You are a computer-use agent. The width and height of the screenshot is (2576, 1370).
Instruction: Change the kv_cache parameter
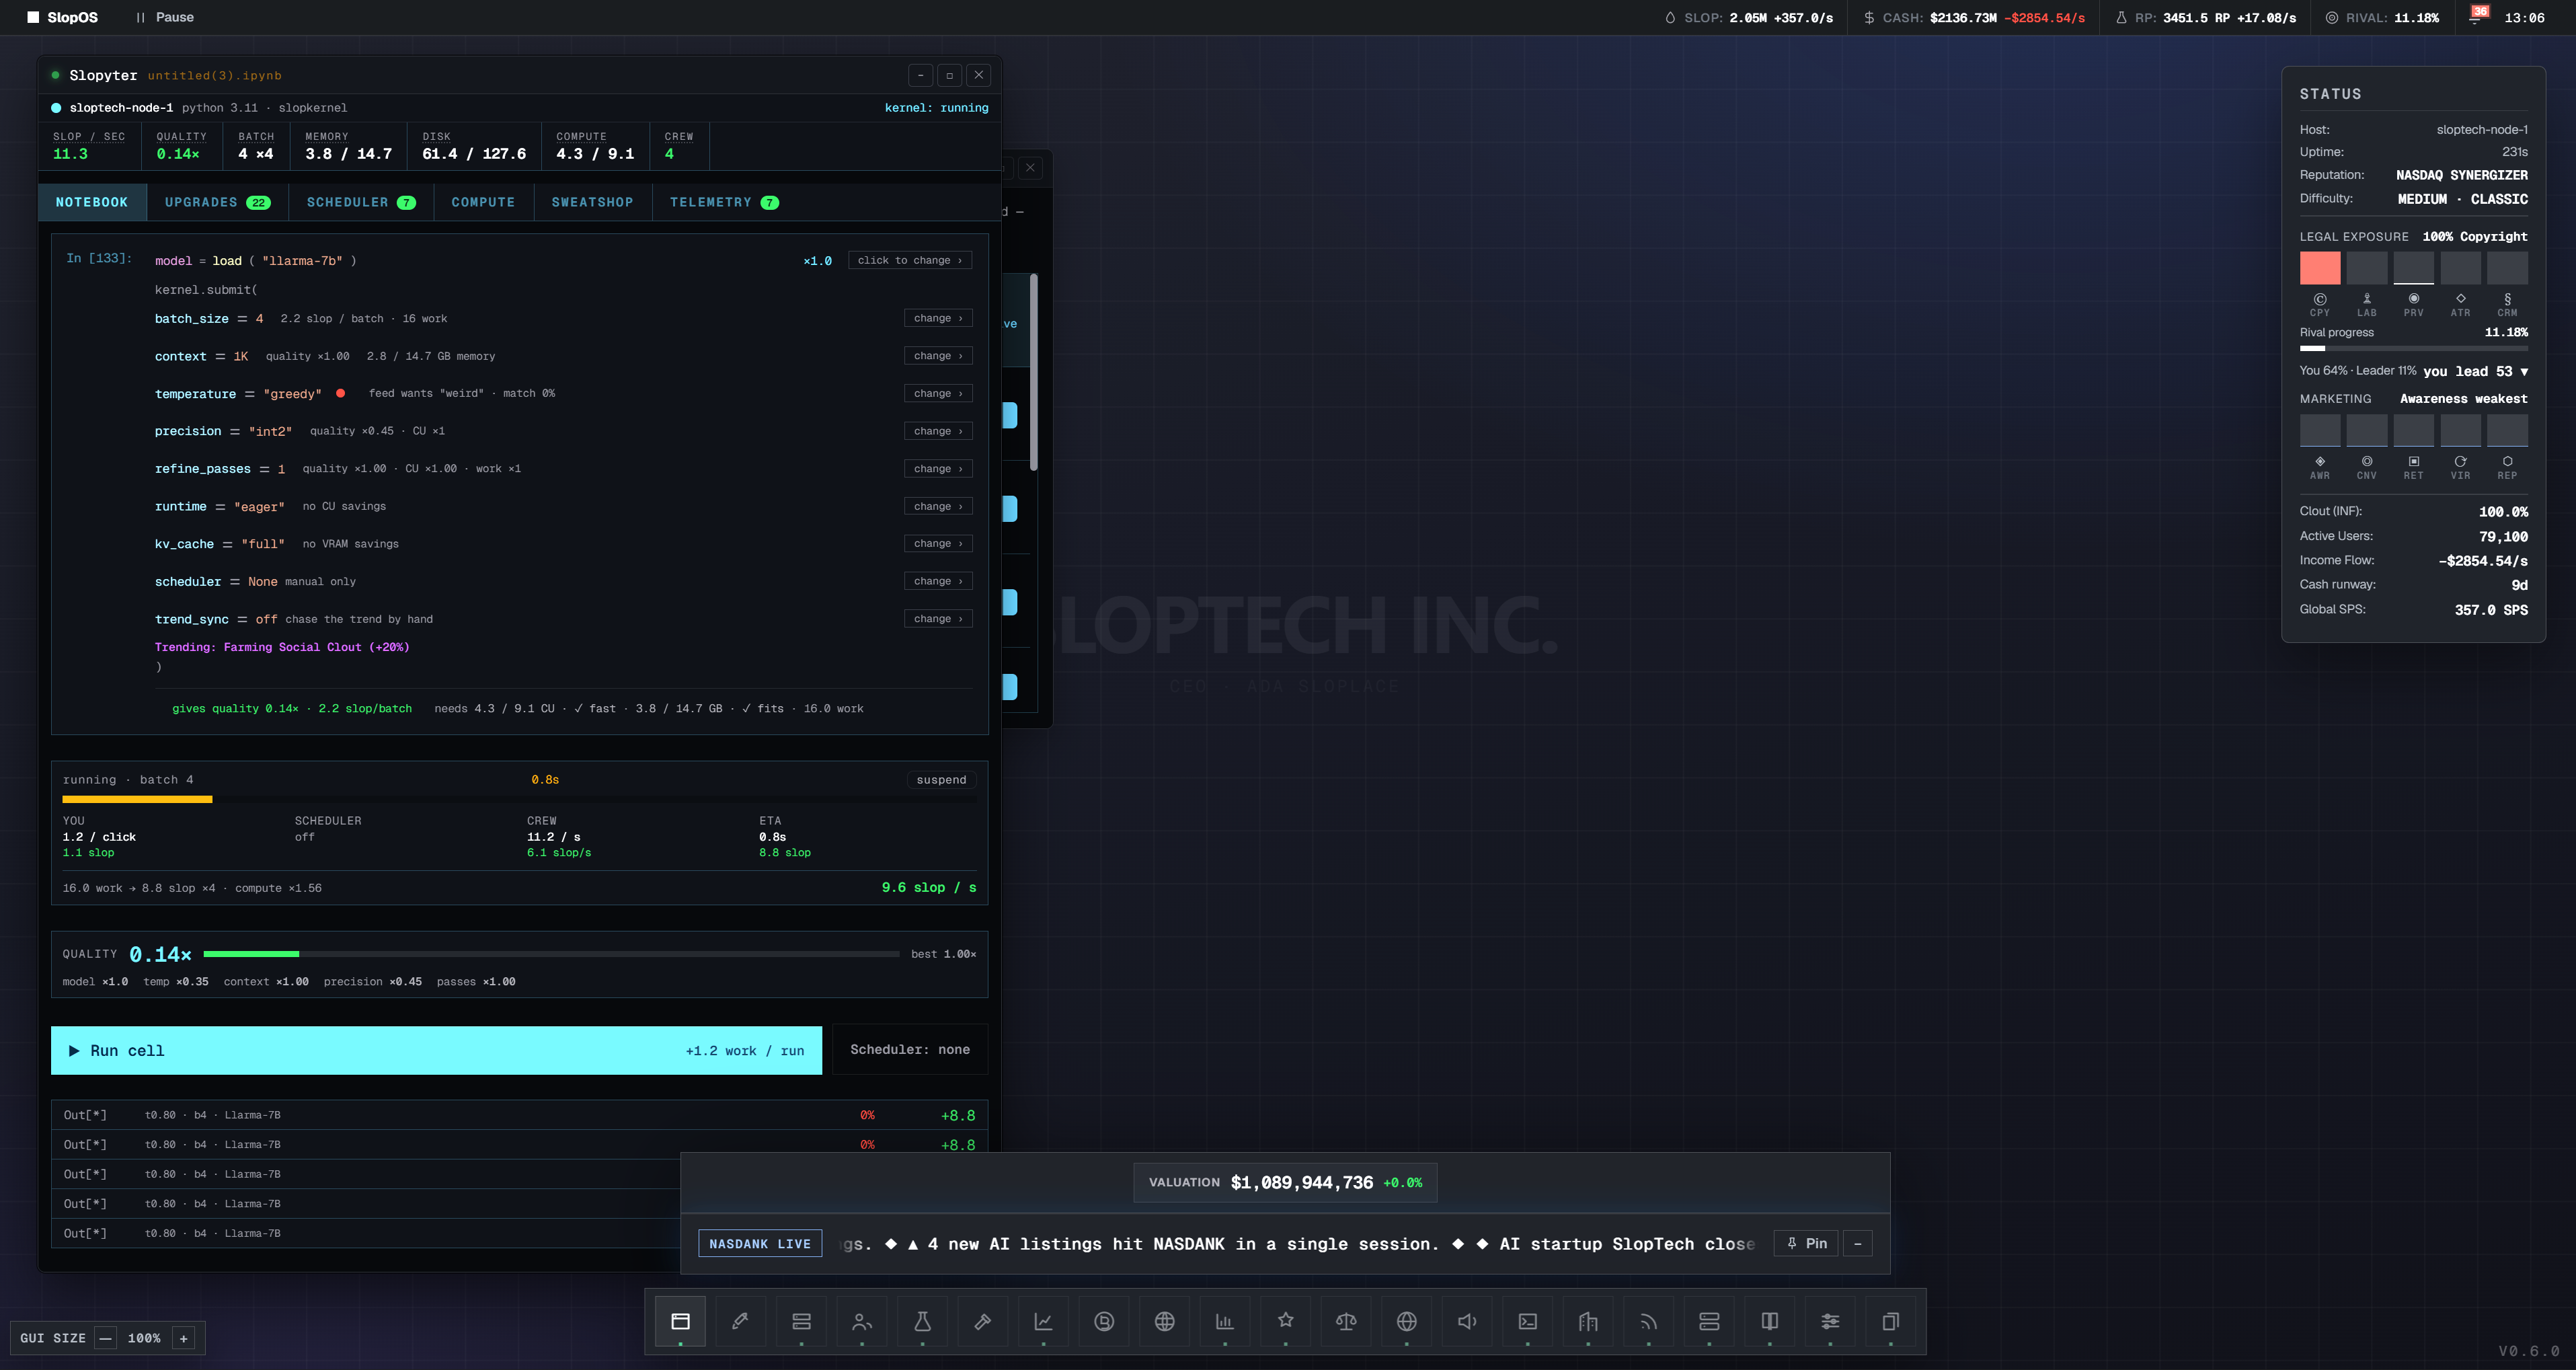click(937, 543)
